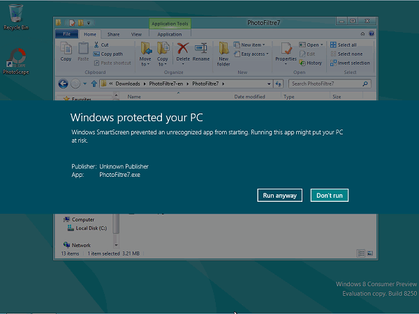419x314 pixels.
Task: Click the blue Back navigation arrow
Action: (63, 84)
